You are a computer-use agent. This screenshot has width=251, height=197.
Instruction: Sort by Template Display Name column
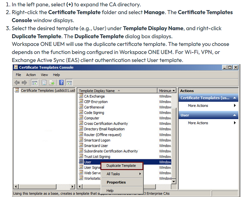pos(117,91)
